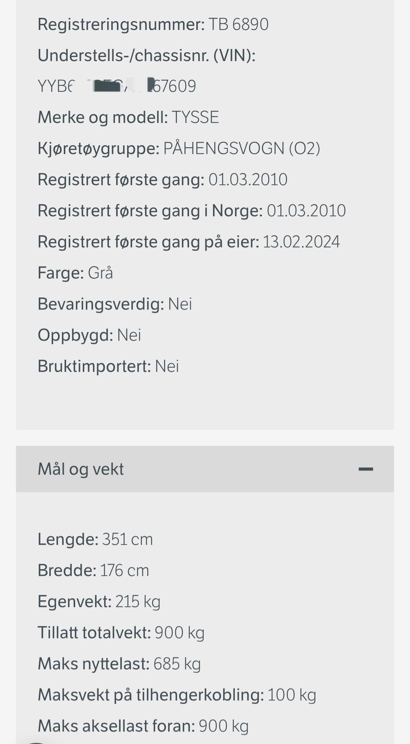The image size is (410, 744).
Task: Select Tillatt totalvekt 900 kg row
Action: 121,633
